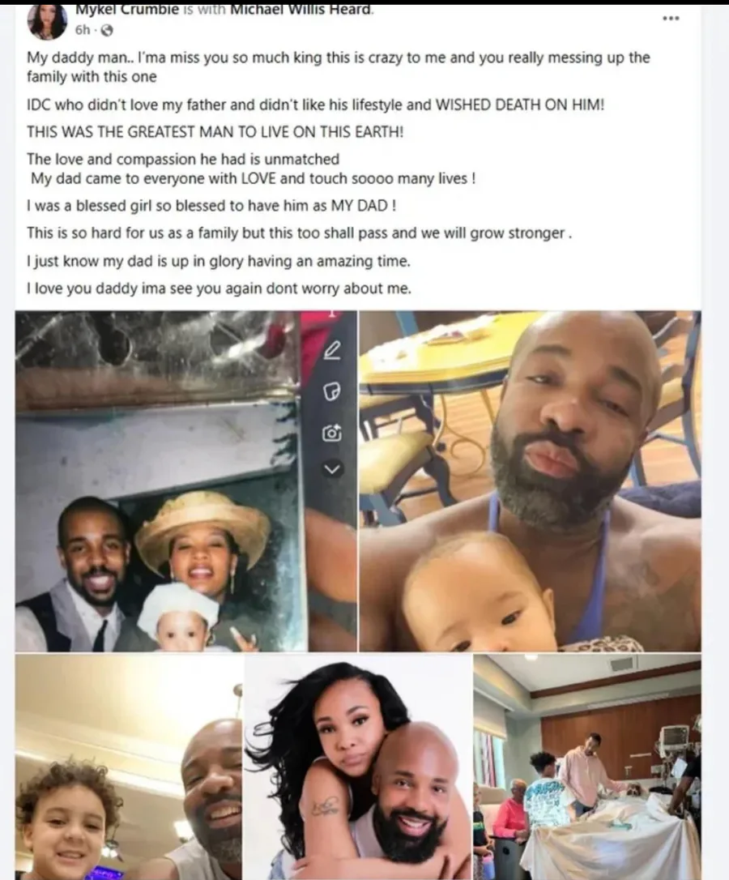Expand the down chevron in photo overlay
This screenshot has width=729, height=880.
tap(332, 468)
